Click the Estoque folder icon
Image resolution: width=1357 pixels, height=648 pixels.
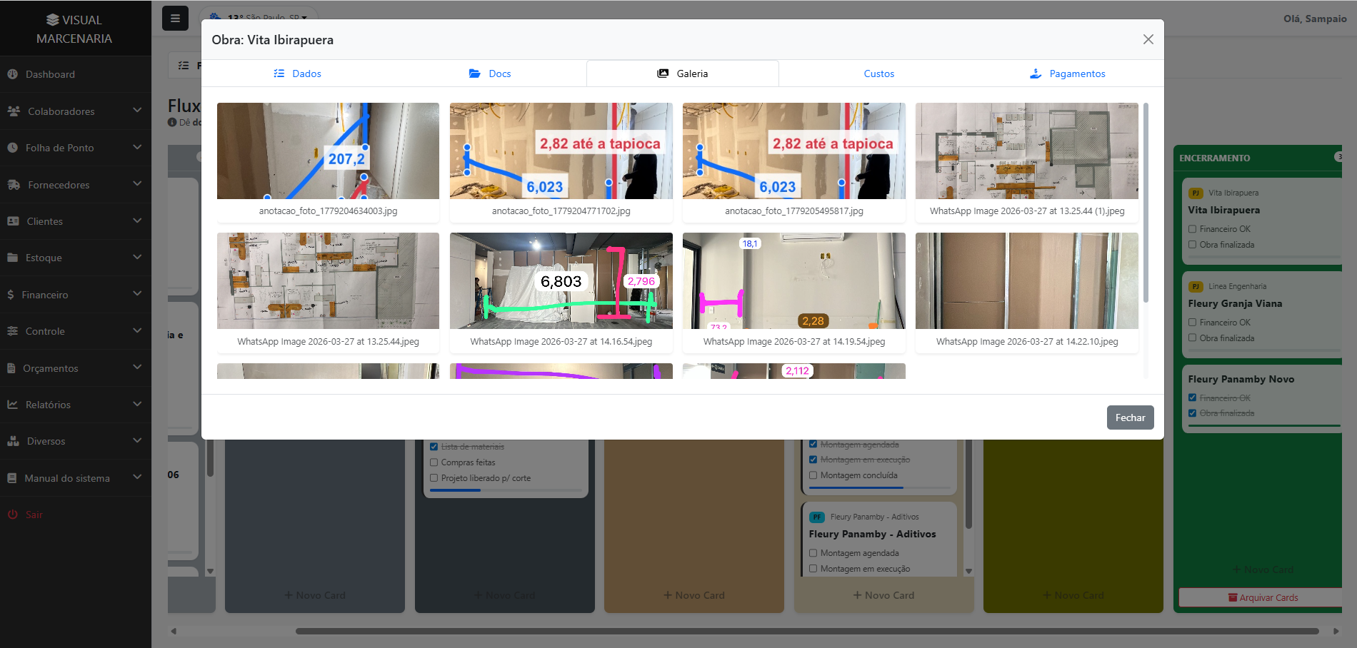coord(12,258)
